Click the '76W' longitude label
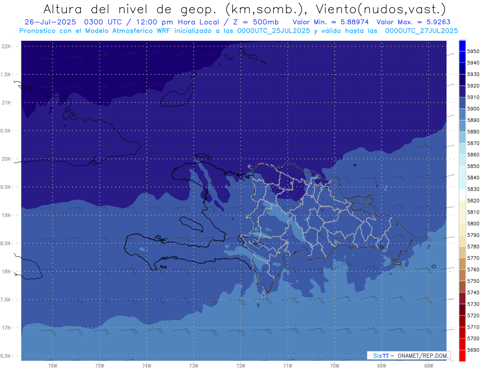Image resolution: width=481 pixels, height=371 pixels. [53, 366]
